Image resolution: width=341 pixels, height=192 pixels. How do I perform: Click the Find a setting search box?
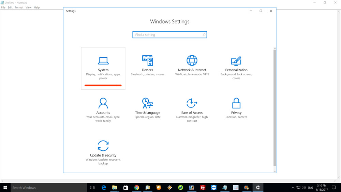[x=169, y=35]
